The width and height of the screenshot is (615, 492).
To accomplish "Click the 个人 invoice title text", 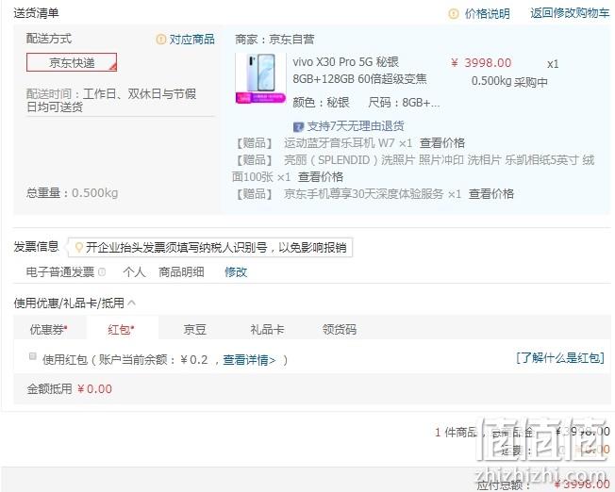I will tap(134, 271).
